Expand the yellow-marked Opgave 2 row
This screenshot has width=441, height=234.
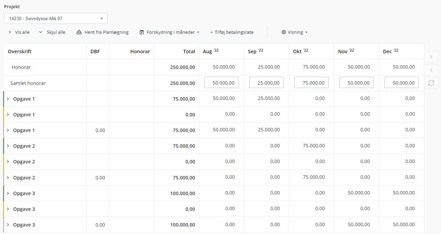8,162
